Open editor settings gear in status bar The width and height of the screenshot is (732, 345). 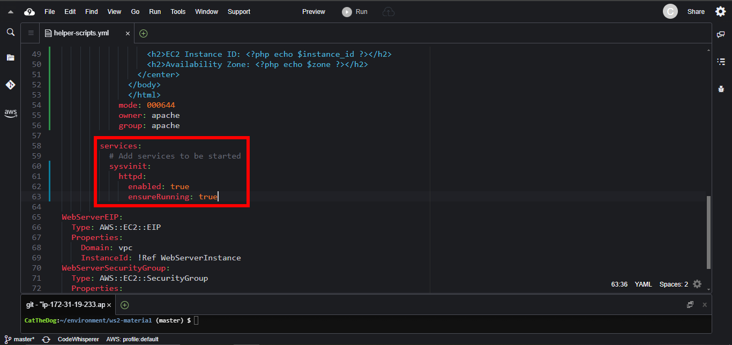[697, 284]
